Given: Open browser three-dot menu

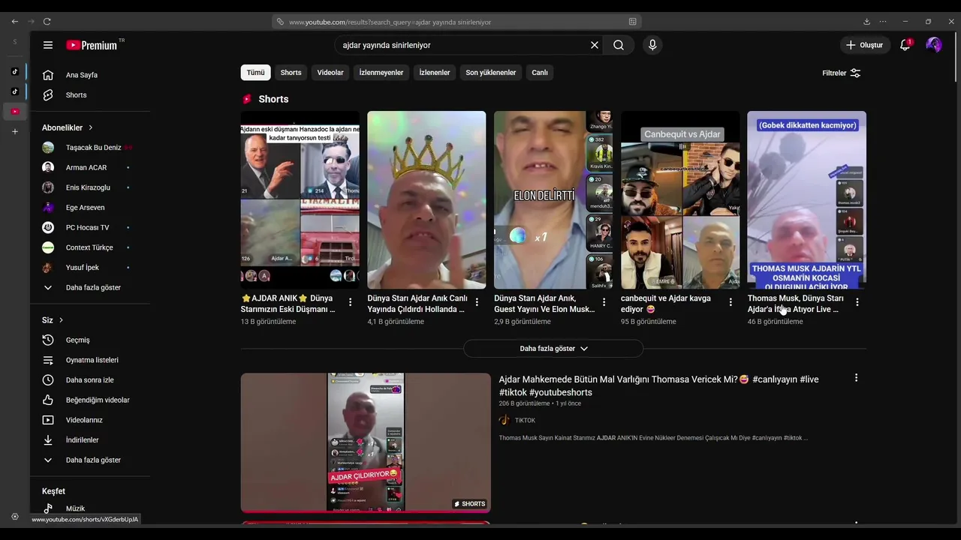Looking at the screenshot, I should 883,22.
